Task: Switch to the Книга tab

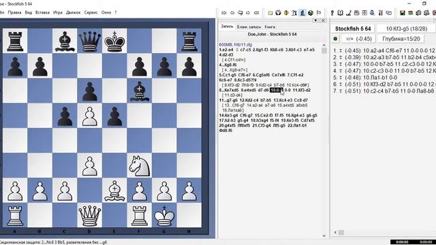Action: (270, 27)
